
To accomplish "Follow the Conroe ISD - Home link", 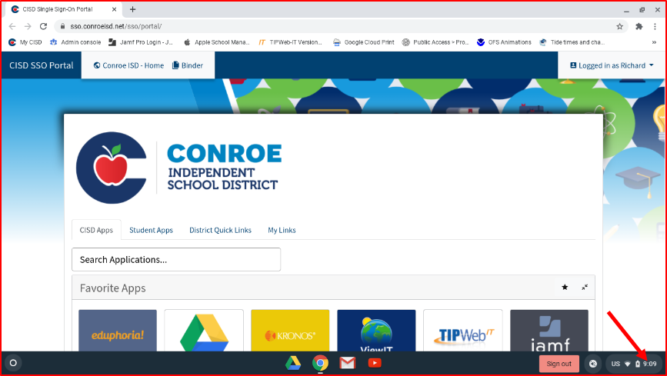I will 128,65.
